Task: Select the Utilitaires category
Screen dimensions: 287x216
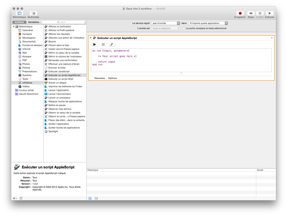Action: tap(27, 83)
